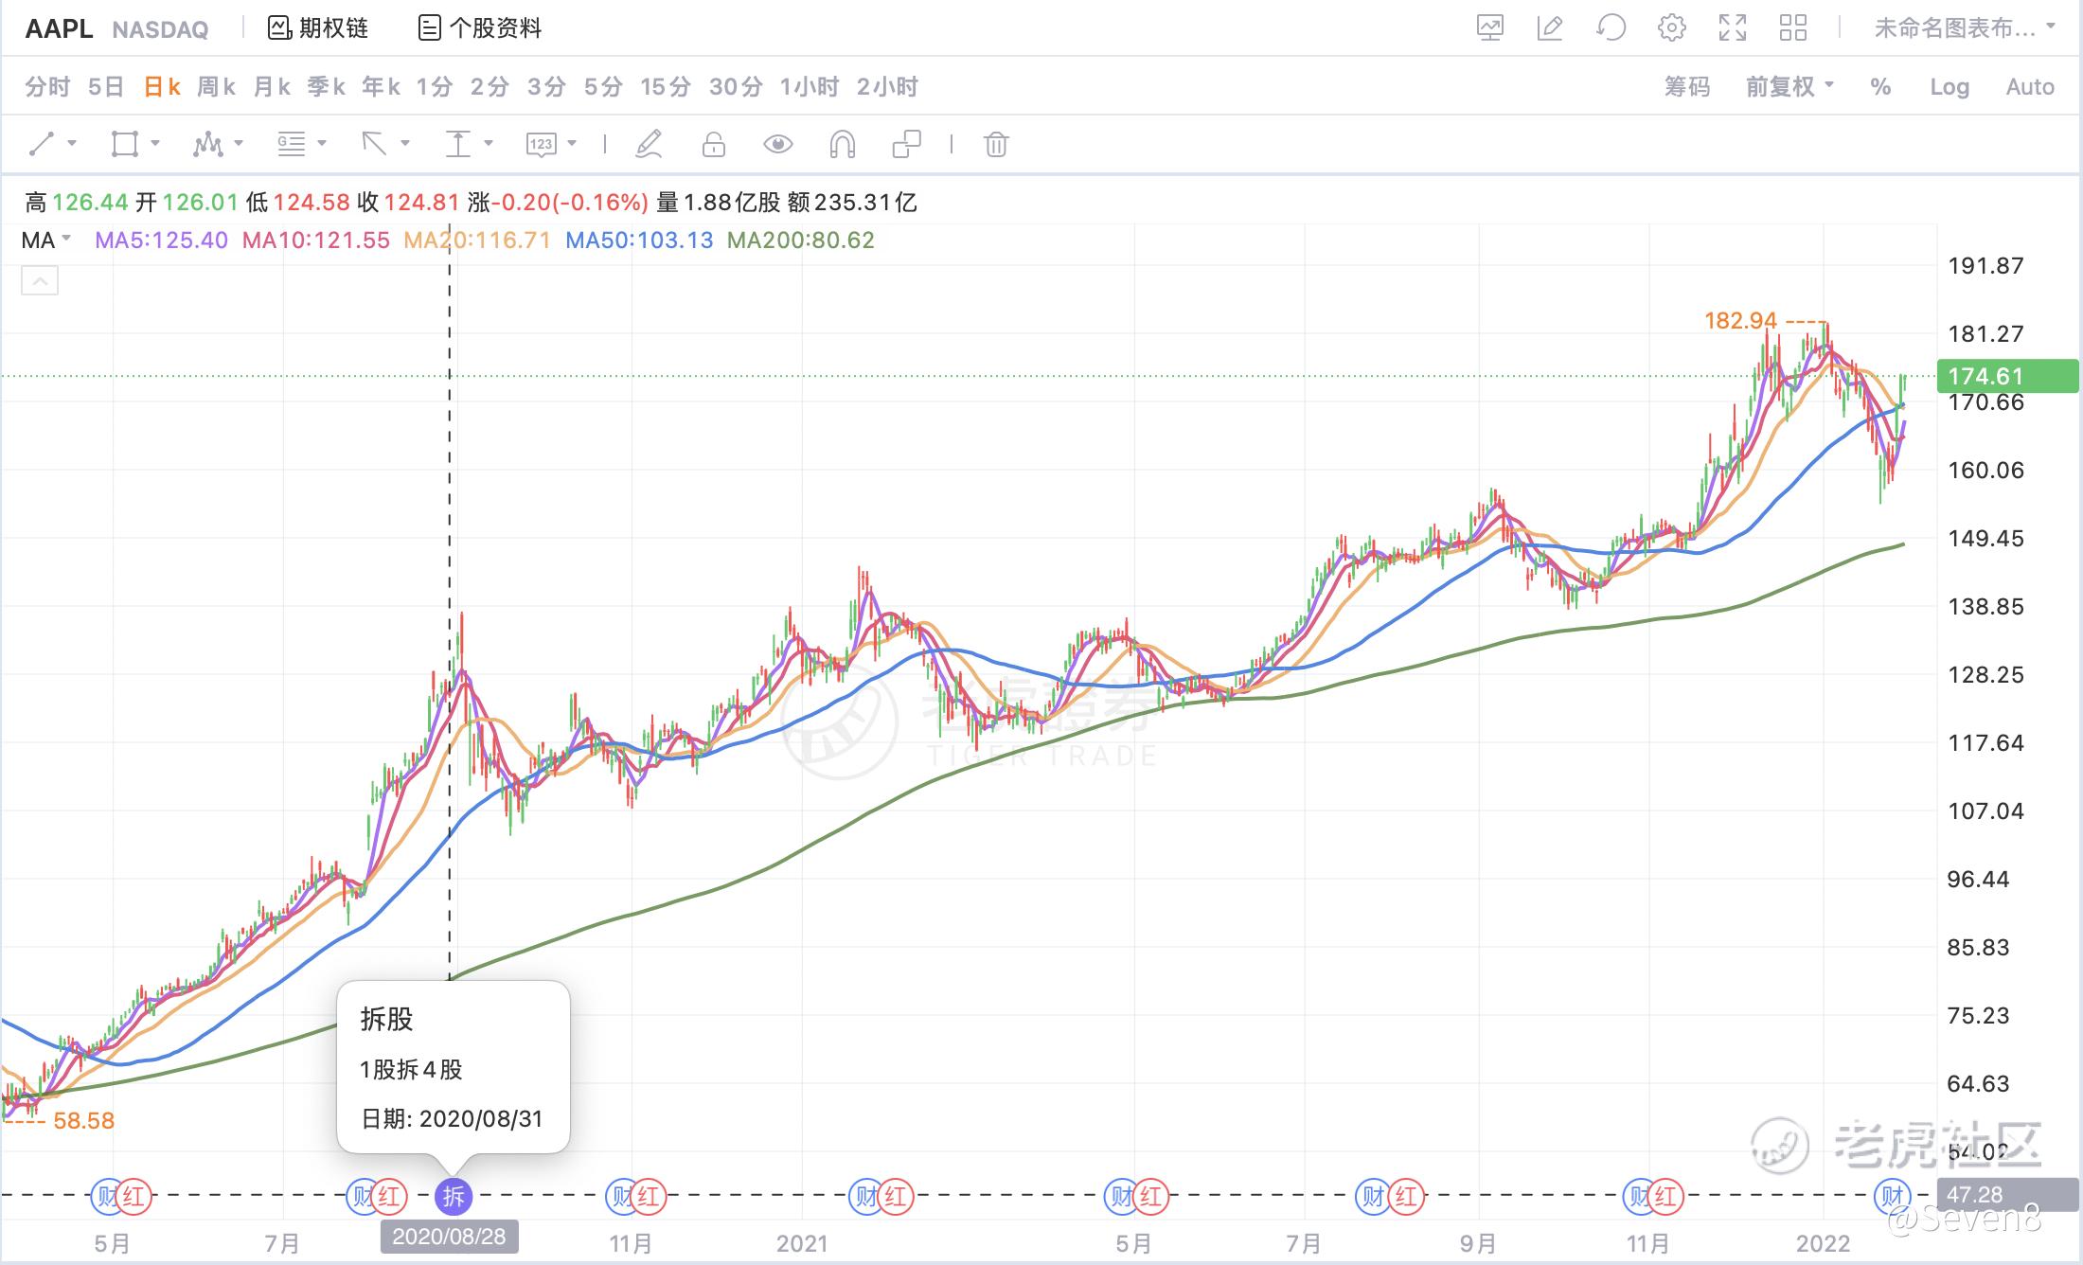Open the 期权链 options chain
This screenshot has height=1265, width=2083.
[318, 28]
